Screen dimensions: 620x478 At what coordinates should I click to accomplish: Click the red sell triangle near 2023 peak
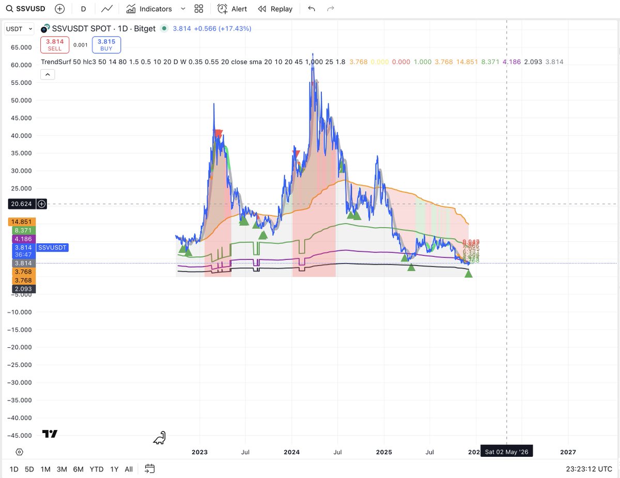point(219,134)
